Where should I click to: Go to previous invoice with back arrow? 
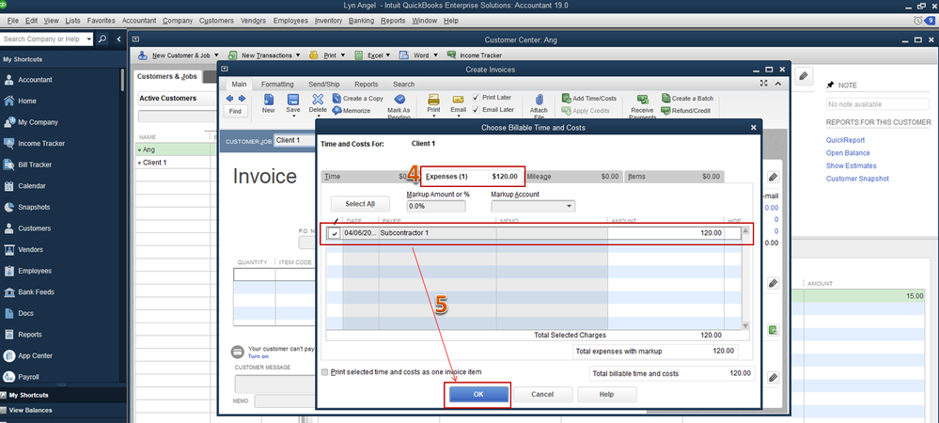pyautogui.click(x=229, y=99)
